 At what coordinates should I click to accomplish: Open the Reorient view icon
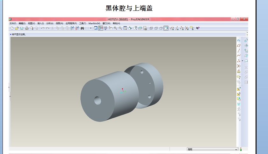point(130,28)
